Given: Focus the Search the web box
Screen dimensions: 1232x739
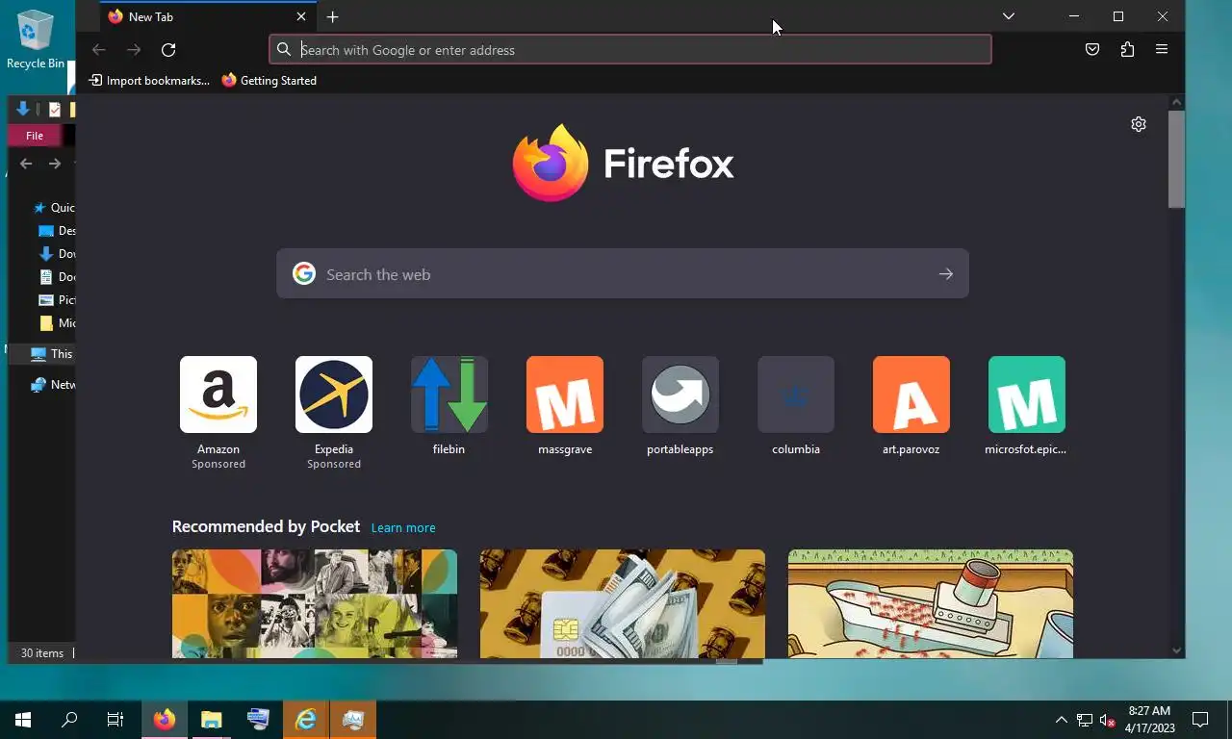Looking at the screenshot, I should pyautogui.click(x=623, y=274).
